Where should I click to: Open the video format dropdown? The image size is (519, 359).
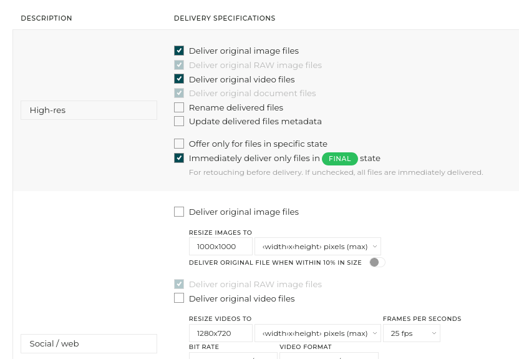329,356
